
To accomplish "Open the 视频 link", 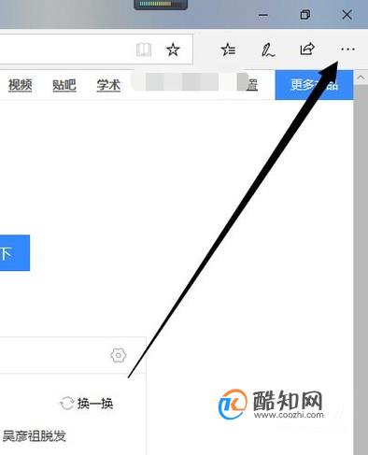I will (x=21, y=85).
